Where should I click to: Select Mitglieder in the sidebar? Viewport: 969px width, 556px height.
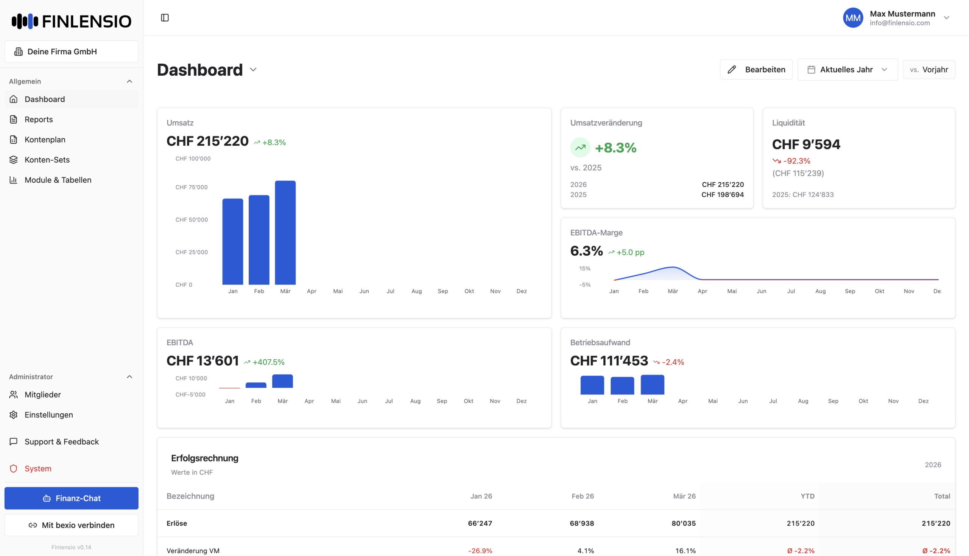click(x=42, y=394)
